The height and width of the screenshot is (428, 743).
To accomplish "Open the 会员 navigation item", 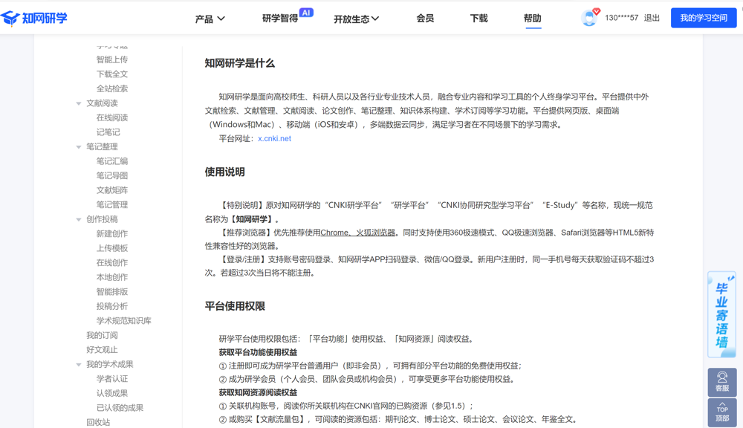I will (425, 18).
